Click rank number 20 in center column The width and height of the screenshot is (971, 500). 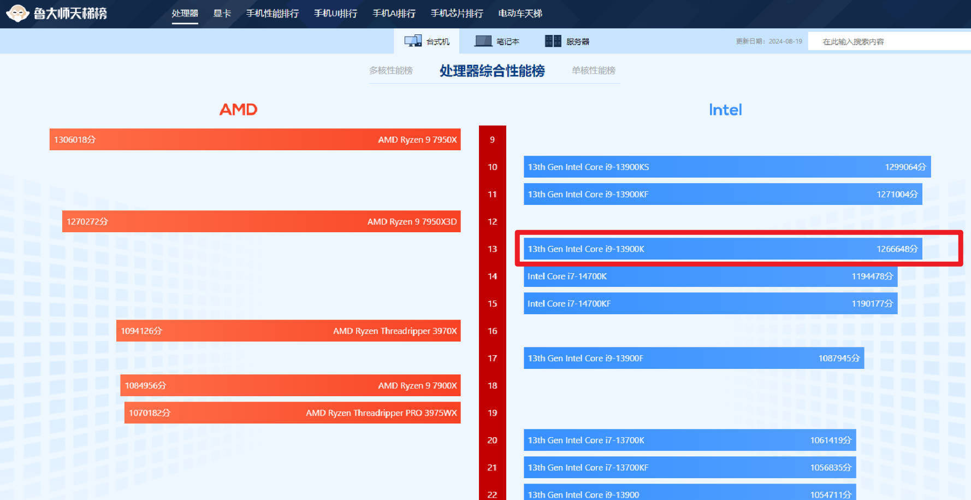(x=492, y=440)
